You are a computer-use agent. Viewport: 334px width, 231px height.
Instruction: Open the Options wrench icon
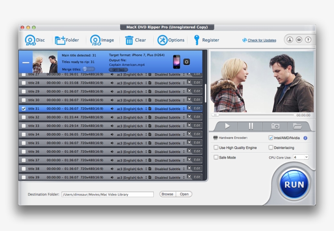click(162, 40)
